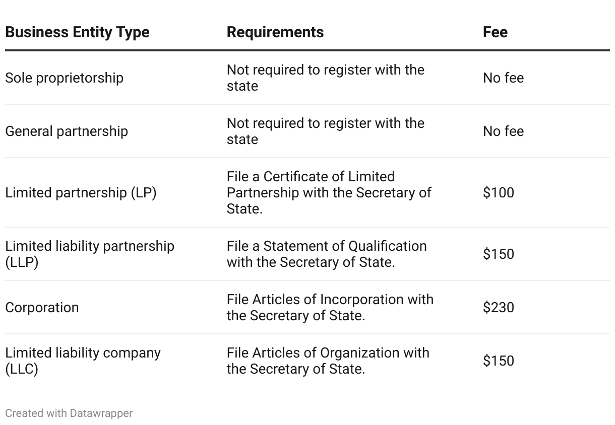Click the Statement of Qualification requirement text

(327, 254)
